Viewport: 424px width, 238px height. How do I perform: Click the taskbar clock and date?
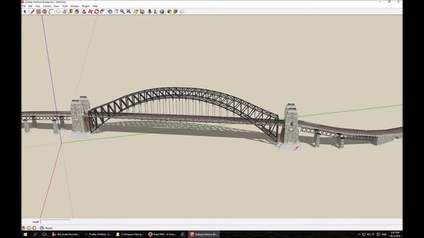point(395,234)
